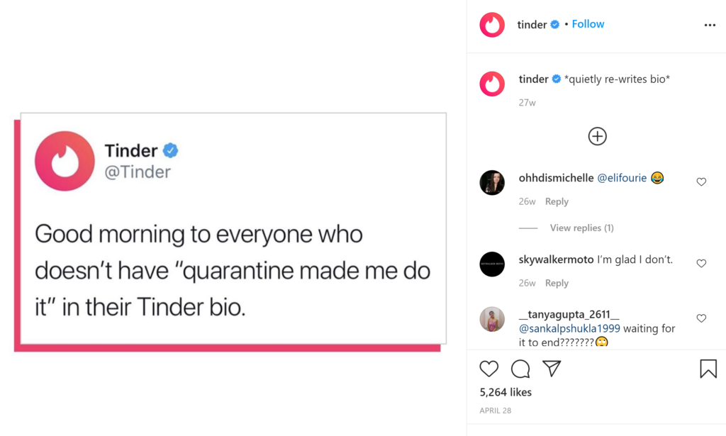726x436 pixels.
Task: Open ohhdismichelle's profile avatar
Action: tap(492, 182)
